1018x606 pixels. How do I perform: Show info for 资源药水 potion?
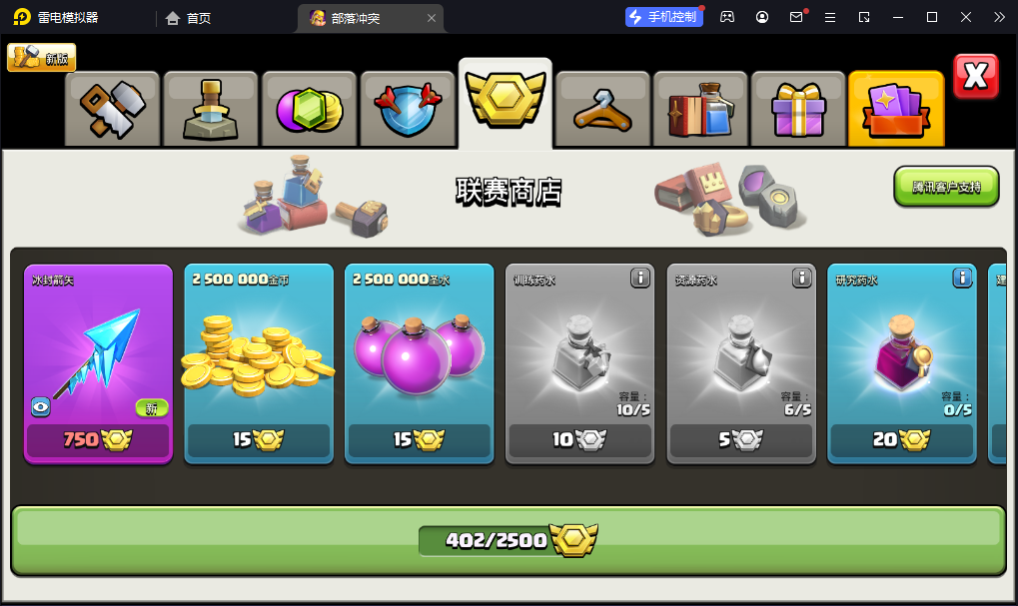[802, 278]
